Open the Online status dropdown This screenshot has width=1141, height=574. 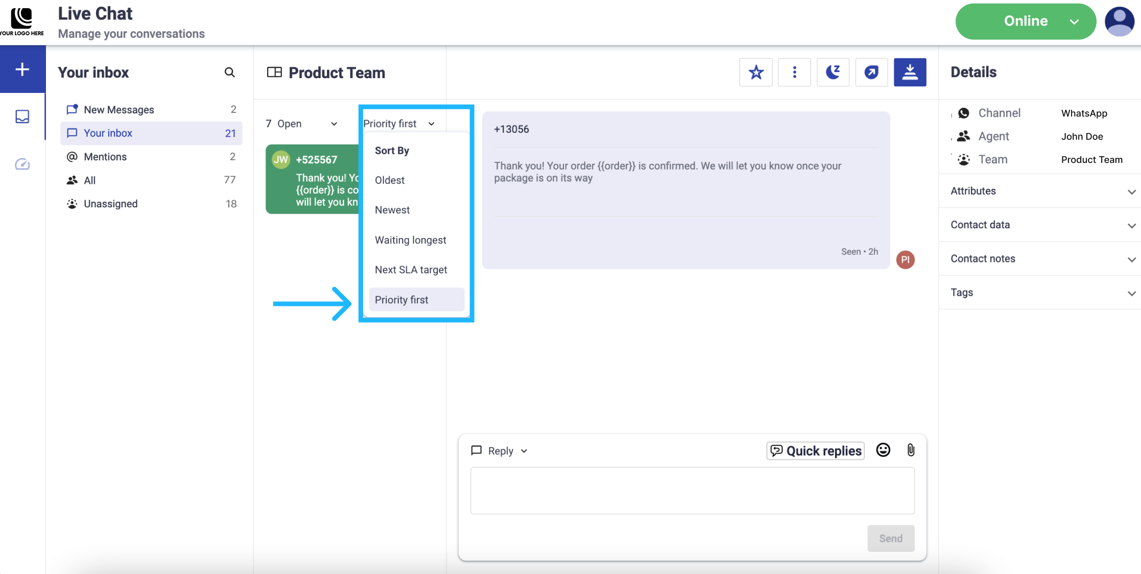(x=1026, y=21)
